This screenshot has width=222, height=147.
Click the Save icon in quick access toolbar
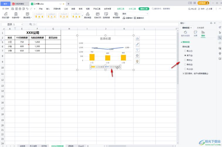click(x=13, y=9)
